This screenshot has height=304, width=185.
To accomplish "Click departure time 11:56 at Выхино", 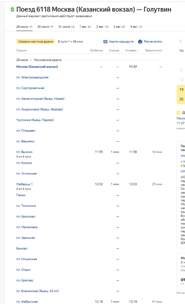I will click(x=133, y=152).
